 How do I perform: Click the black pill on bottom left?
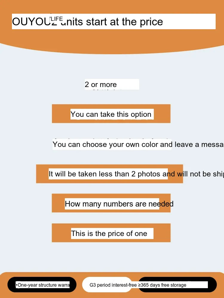(x=42, y=285)
